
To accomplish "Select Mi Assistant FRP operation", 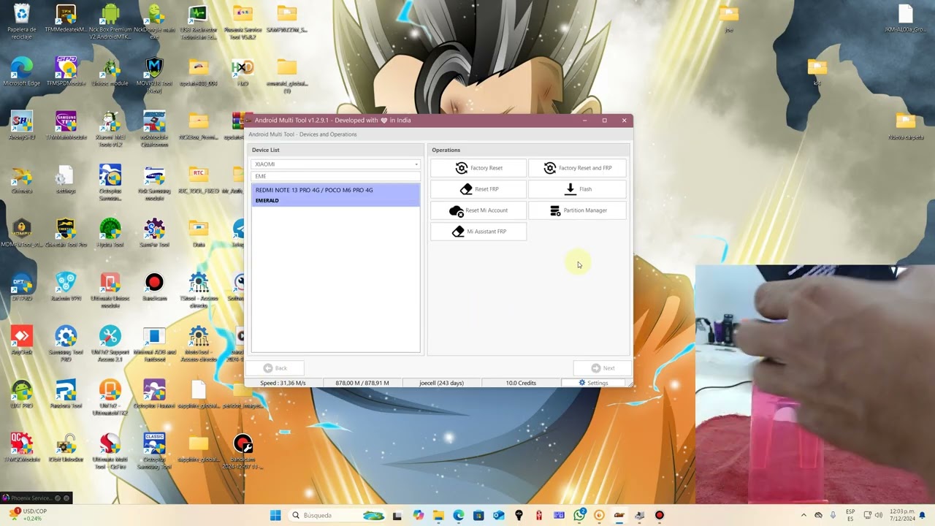I will (478, 232).
